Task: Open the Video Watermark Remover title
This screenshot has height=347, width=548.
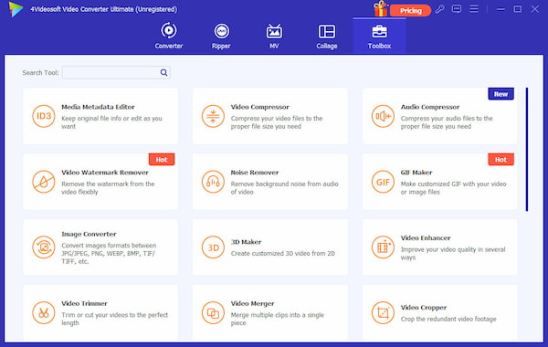Action: 105,173
